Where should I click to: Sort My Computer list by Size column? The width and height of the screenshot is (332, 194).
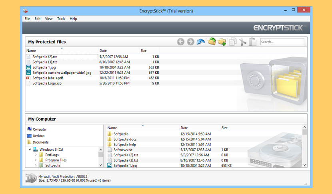[224, 128]
